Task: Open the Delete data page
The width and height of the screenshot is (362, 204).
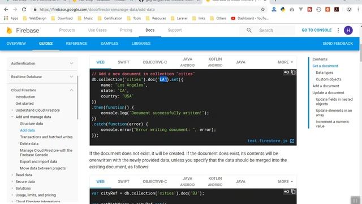Action: (x=29, y=143)
